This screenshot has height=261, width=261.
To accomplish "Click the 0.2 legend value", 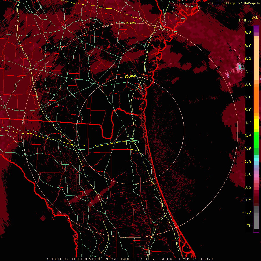I will pyautogui.click(x=248, y=187).
